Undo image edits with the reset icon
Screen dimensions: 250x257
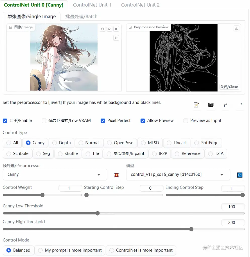point(102,29)
